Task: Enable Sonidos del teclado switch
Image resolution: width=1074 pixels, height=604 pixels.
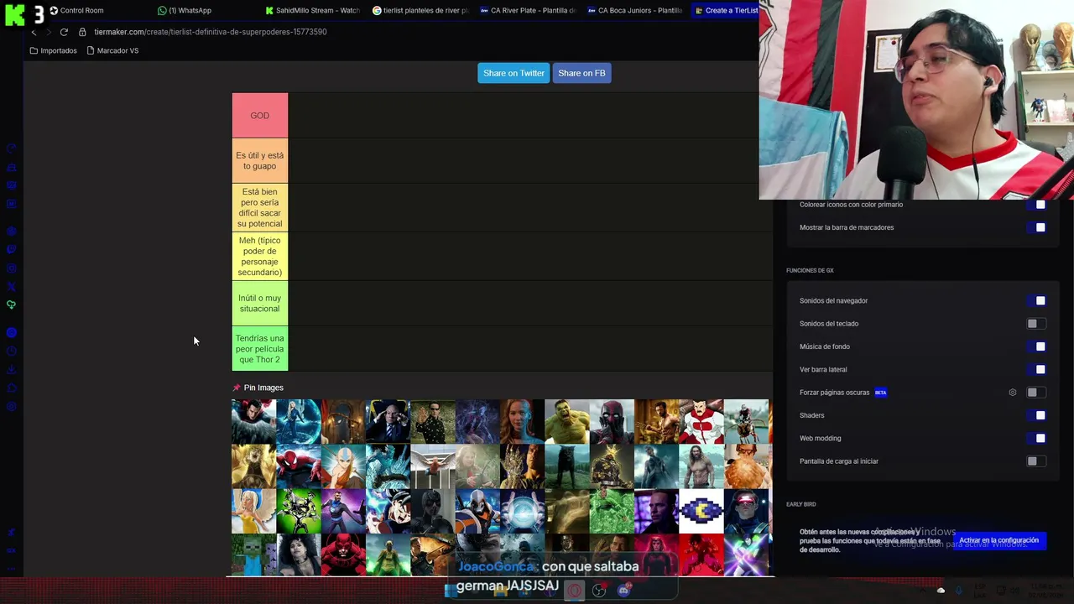Action: [1036, 324]
